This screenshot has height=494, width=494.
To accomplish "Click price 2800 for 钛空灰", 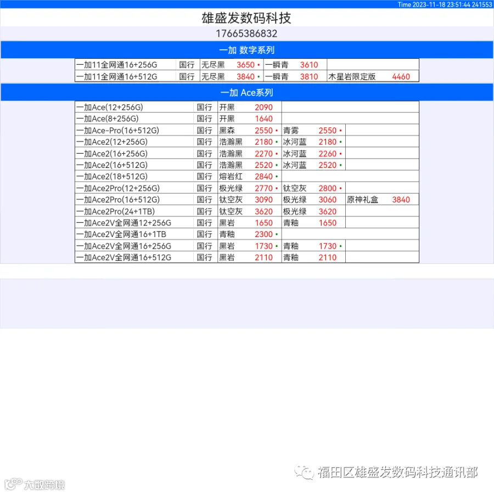I will [328, 188].
